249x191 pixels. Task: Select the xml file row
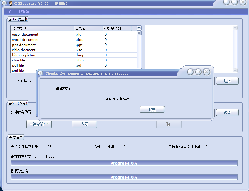[x=24, y=71]
